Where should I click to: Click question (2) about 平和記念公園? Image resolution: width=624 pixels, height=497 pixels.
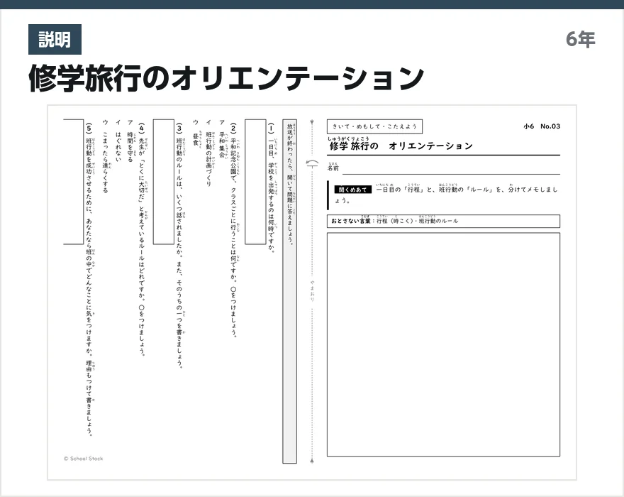pyautogui.click(x=233, y=230)
